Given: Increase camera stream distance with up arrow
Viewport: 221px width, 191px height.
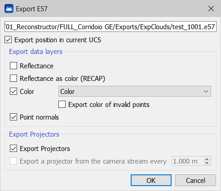Looking at the screenshot, I should coord(207,159).
